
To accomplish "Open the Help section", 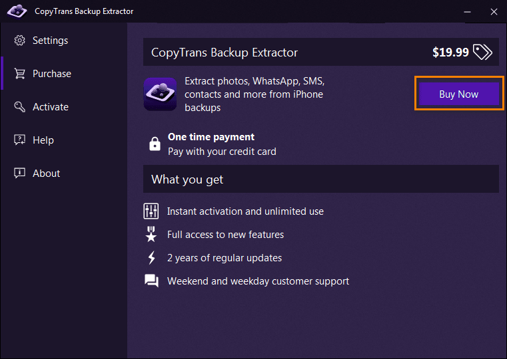I will 64,140.
